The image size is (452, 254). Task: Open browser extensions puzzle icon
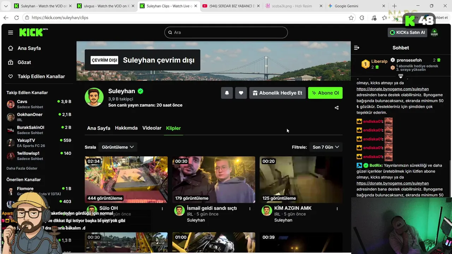(x=362, y=18)
